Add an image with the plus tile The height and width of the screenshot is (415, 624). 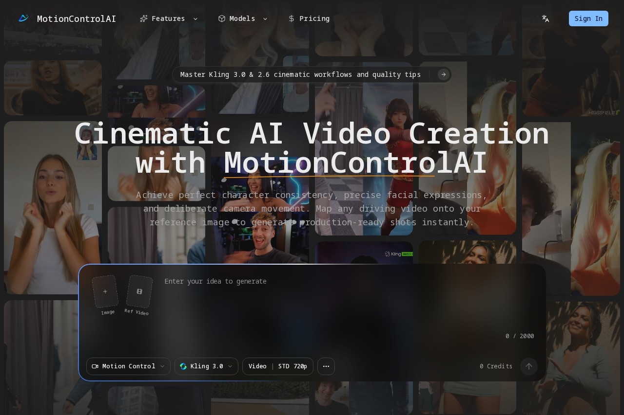(105, 291)
